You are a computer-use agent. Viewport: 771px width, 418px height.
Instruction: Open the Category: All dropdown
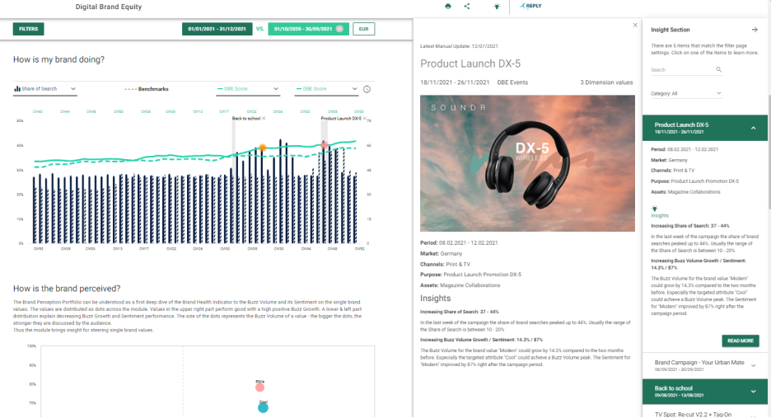pyautogui.click(x=686, y=93)
